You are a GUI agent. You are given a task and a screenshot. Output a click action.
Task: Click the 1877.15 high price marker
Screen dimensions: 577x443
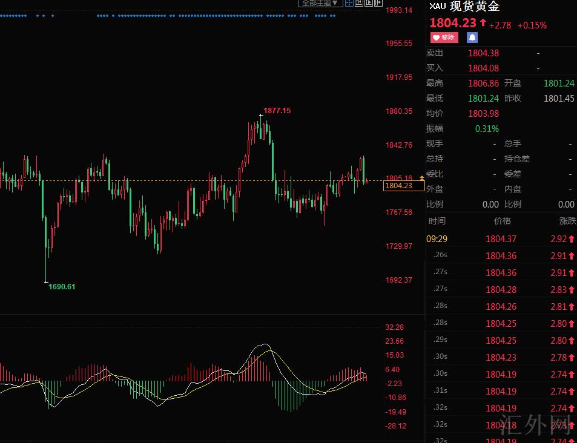coord(277,111)
